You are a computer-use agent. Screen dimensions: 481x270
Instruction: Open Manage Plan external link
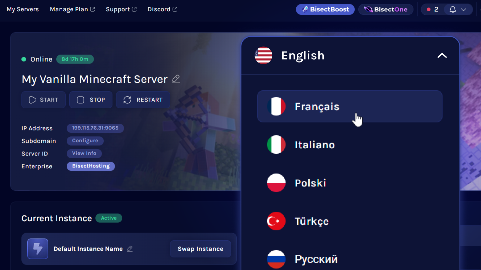[72, 9]
